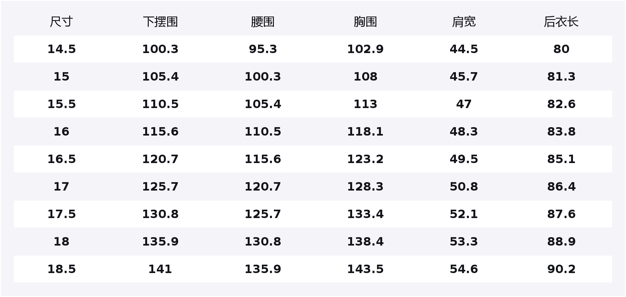Screen dimensions: 626x297
Task: Select the 腰围 column header
Action: pyautogui.click(x=263, y=22)
